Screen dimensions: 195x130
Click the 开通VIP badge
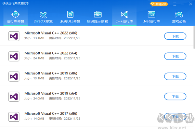click(159, 4)
